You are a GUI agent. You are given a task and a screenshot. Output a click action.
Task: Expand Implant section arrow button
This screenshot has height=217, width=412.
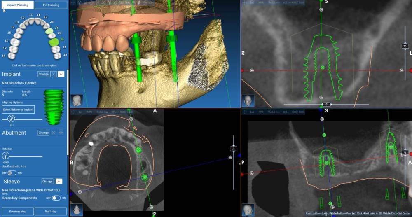[61, 74]
